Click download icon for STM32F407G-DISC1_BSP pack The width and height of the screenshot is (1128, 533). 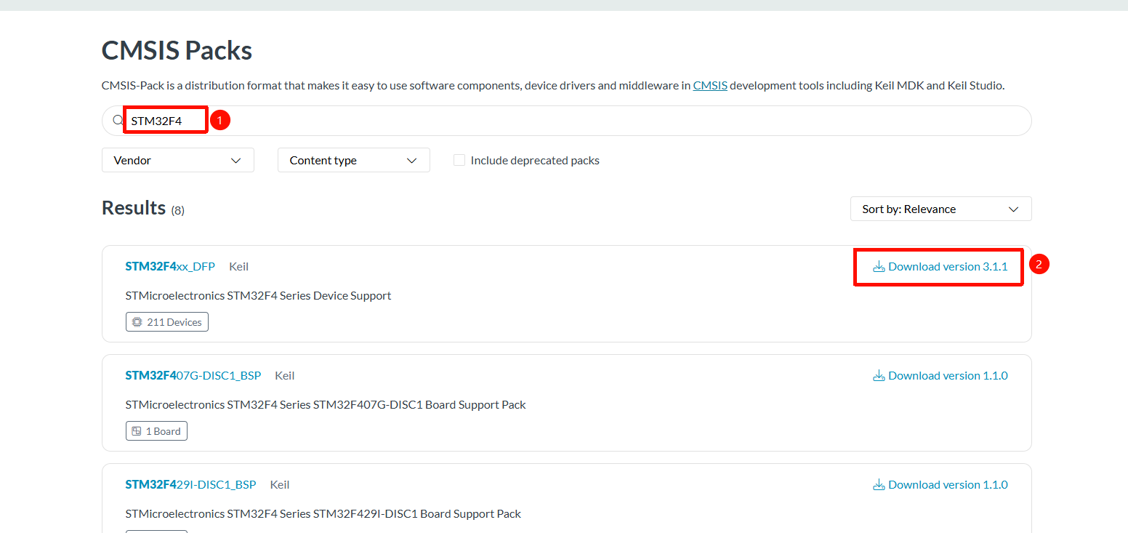879,376
